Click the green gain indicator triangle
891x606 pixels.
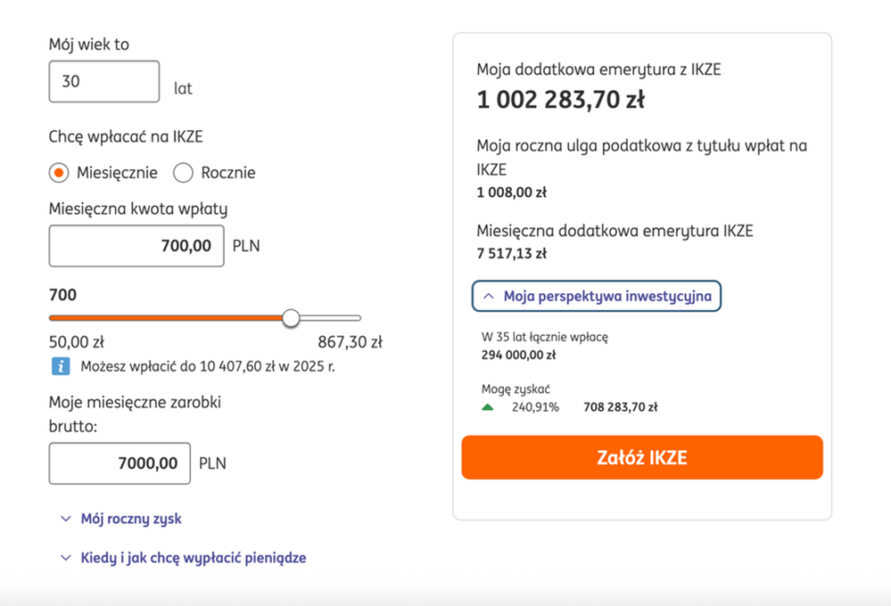tap(488, 407)
